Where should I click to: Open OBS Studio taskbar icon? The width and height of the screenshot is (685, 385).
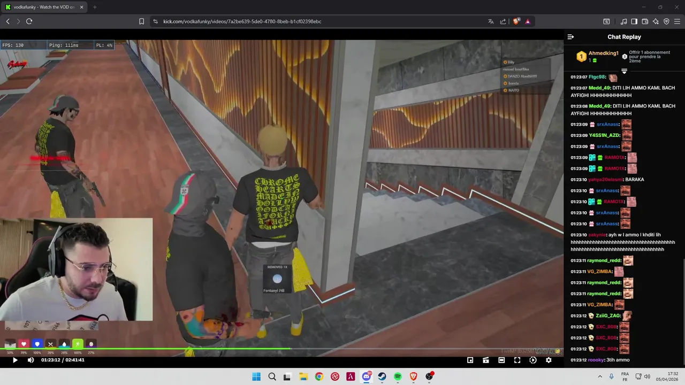point(429,376)
